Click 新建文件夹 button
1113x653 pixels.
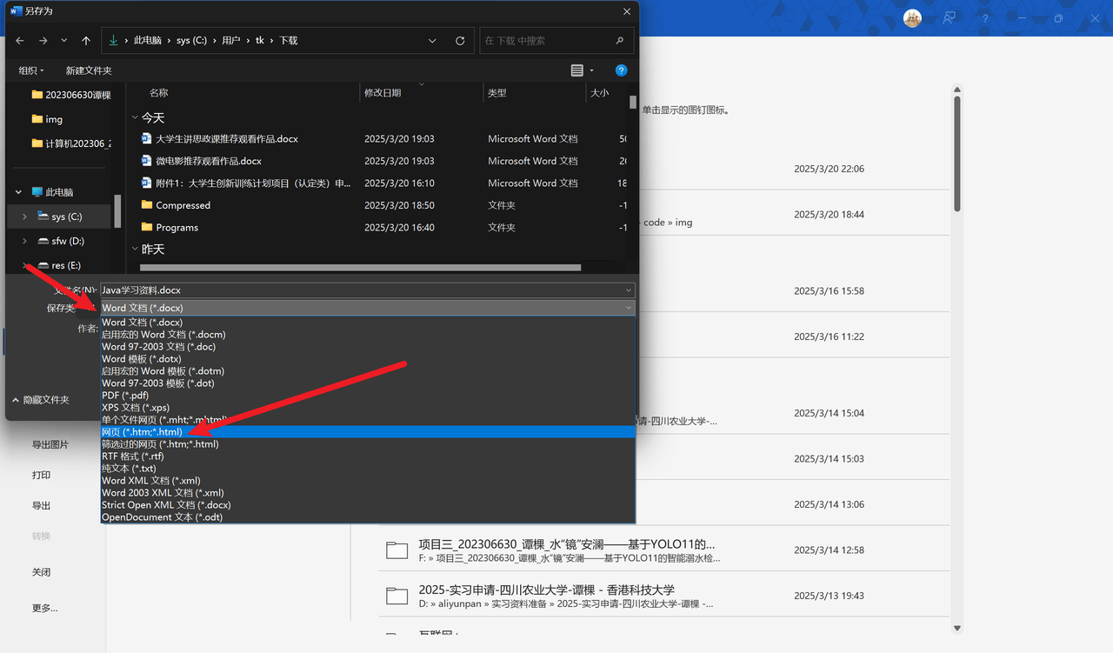[x=89, y=70]
